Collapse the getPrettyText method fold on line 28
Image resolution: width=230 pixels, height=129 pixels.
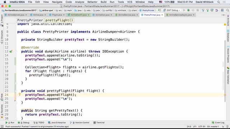click(16, 111)
